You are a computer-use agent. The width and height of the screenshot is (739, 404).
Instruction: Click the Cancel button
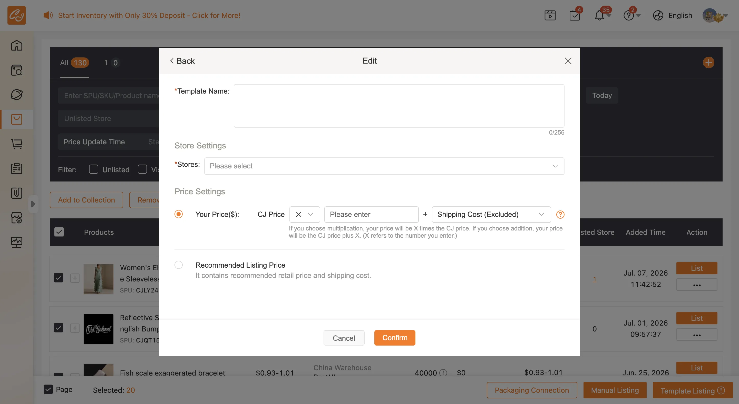pos(344,338)
